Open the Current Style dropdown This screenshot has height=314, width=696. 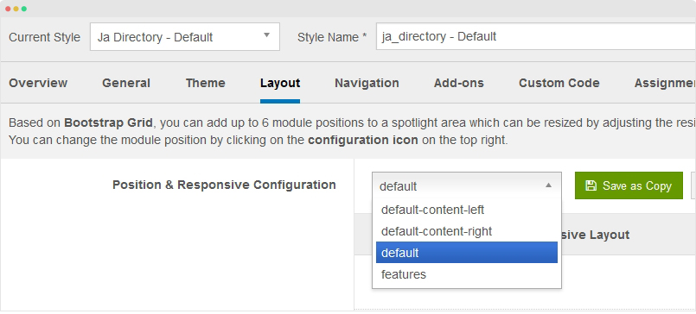click(185, 37)
